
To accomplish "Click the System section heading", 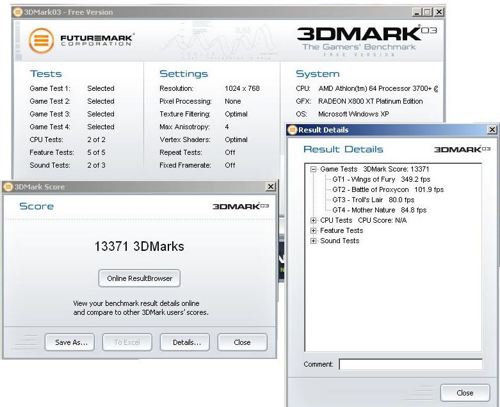I will [x=318, y=74].
